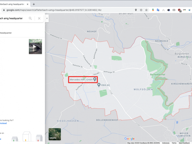Click the install plus-circle icon in address bar
Screen dimensions: 192x144
coord(141,10)
